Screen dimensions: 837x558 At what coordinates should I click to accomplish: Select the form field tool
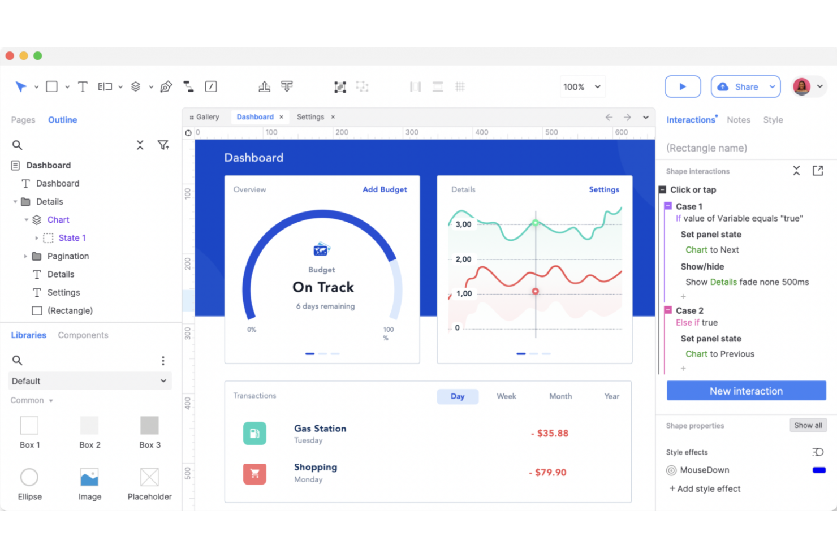(x=105, y=86)
